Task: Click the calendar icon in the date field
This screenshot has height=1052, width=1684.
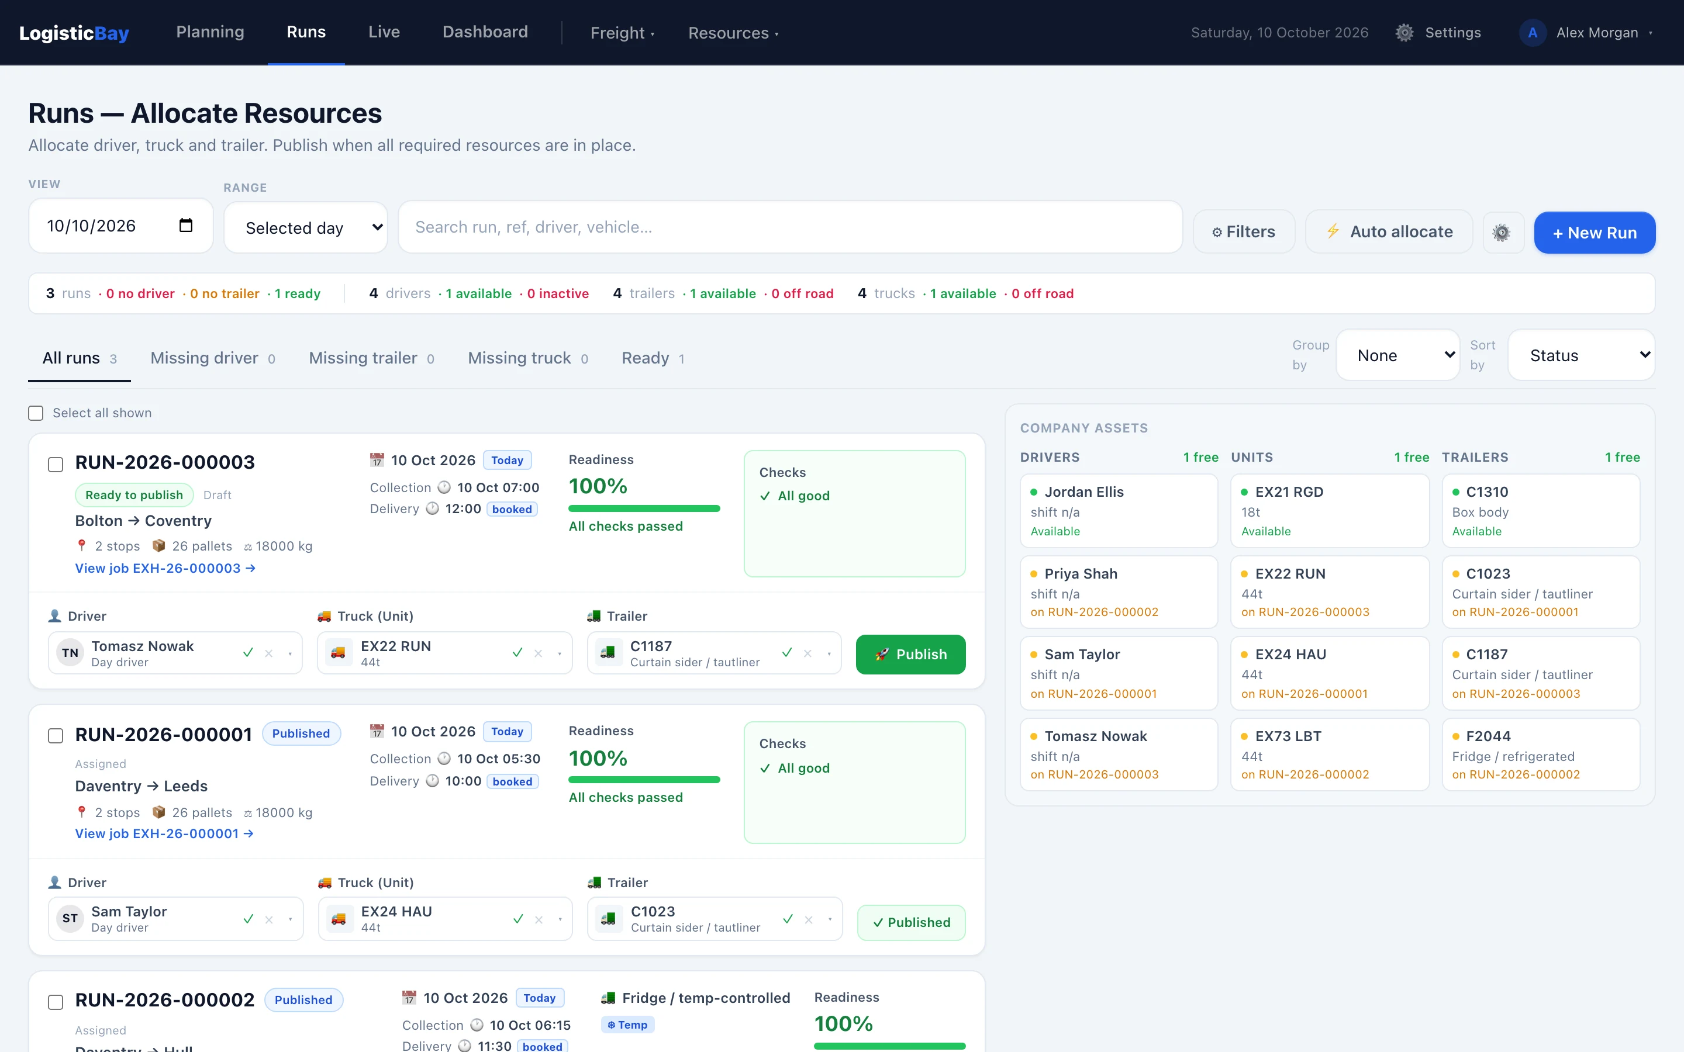Action: (x=186, y=226)
